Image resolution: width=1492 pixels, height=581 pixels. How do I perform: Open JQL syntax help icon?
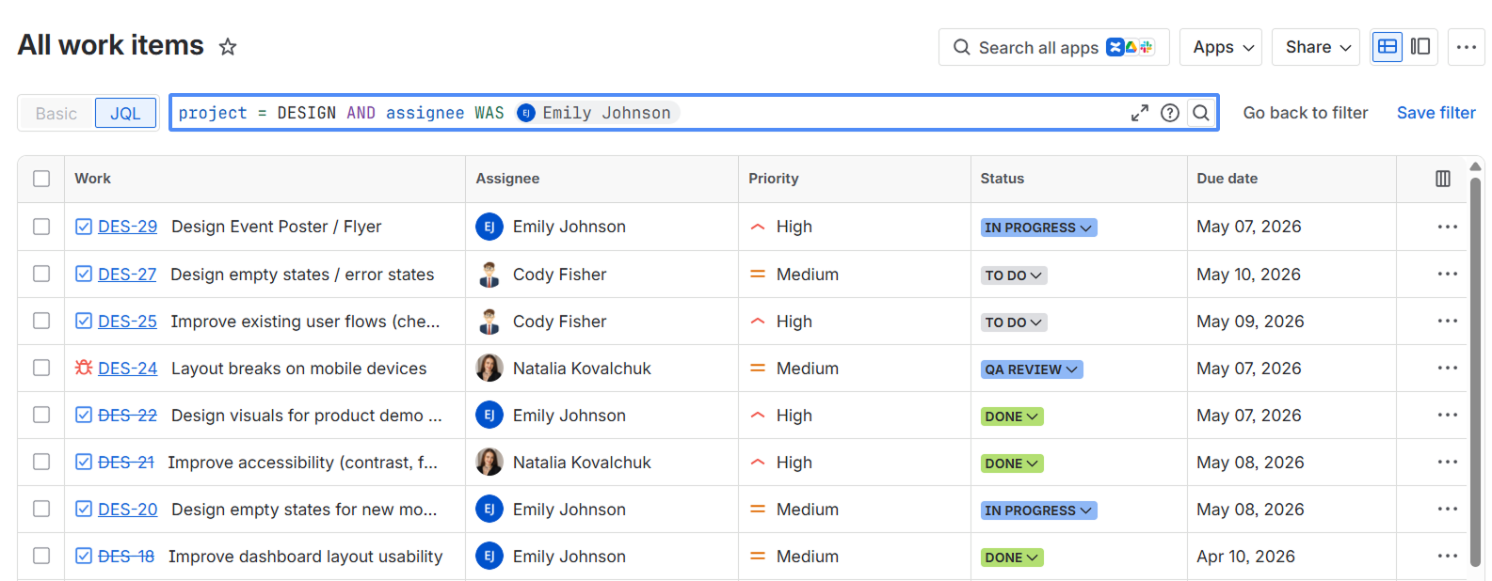click(x=1170, y=113)
